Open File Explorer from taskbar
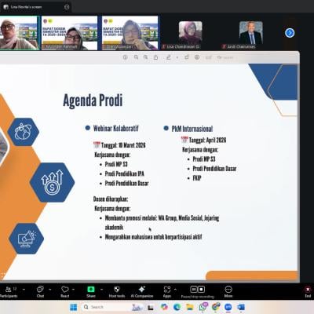 click(190, 307)
